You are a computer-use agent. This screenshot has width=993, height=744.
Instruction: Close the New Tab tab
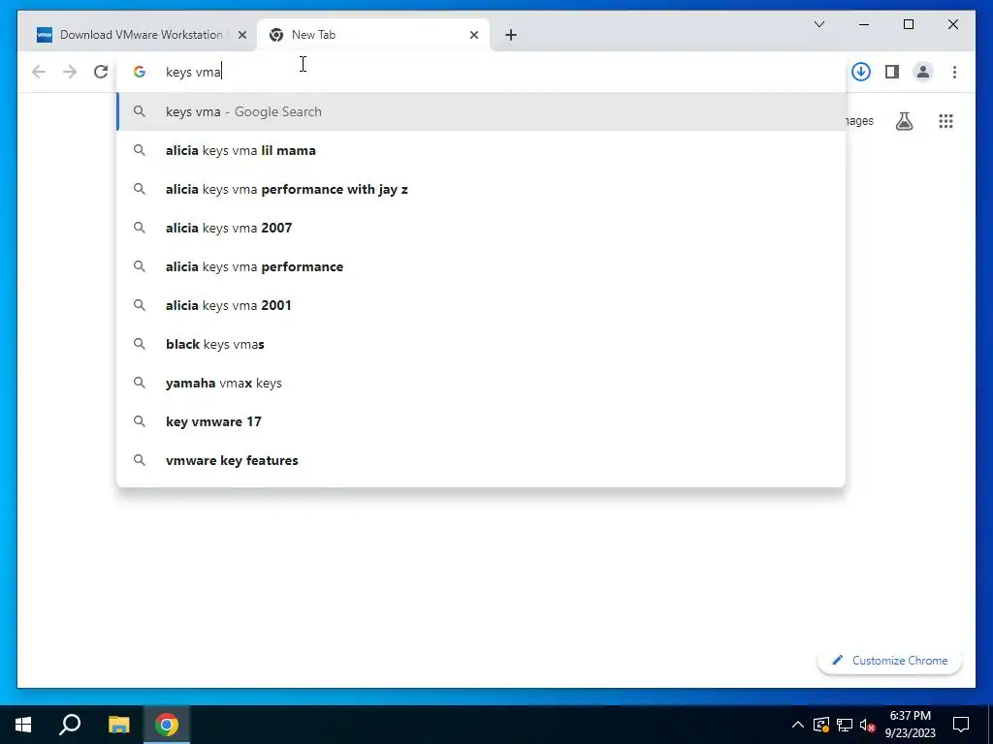point(473,35)
